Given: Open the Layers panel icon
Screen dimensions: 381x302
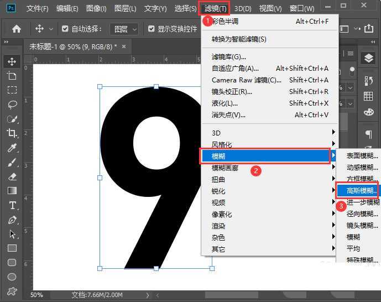Looking at the screenshot, I should click(368, 58).
